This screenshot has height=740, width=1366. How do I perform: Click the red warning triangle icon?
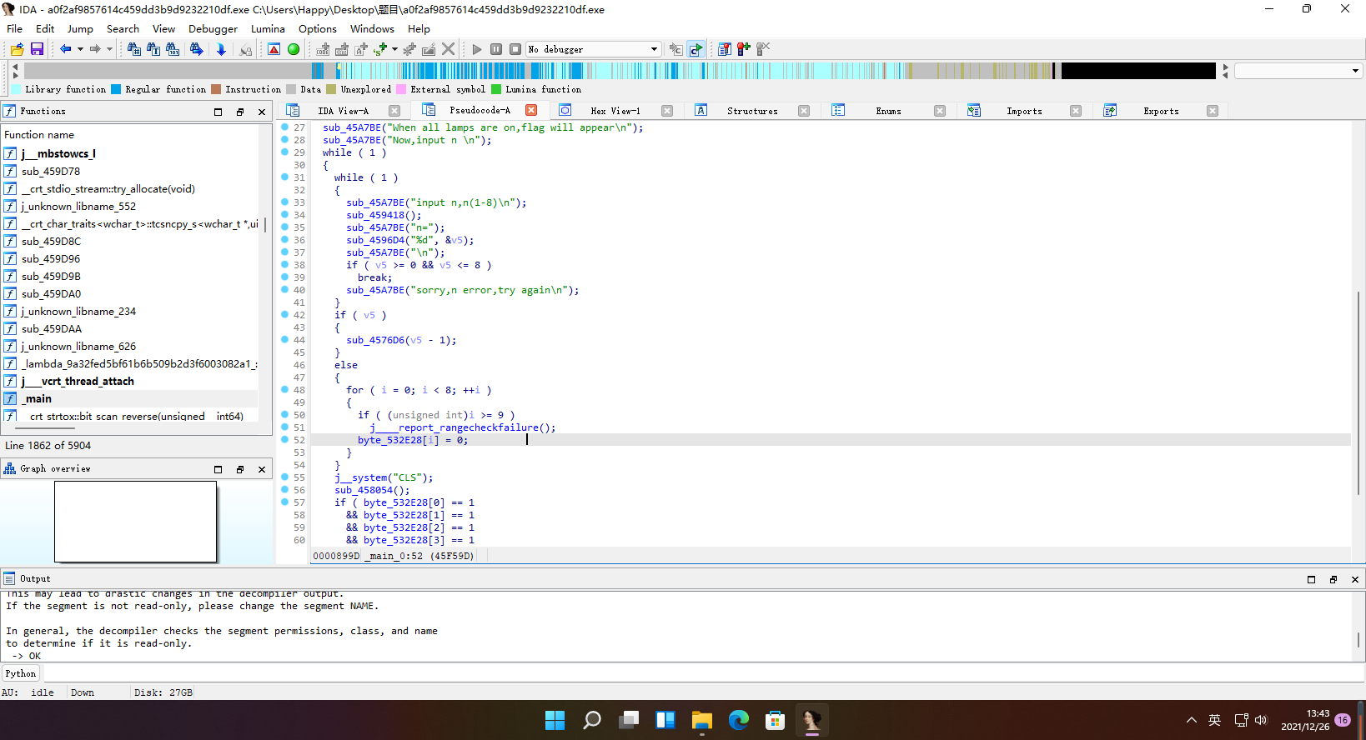274,49
